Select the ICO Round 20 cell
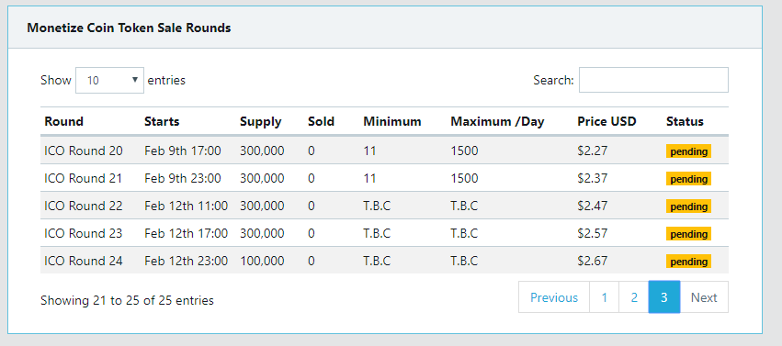 pos(84,151)
